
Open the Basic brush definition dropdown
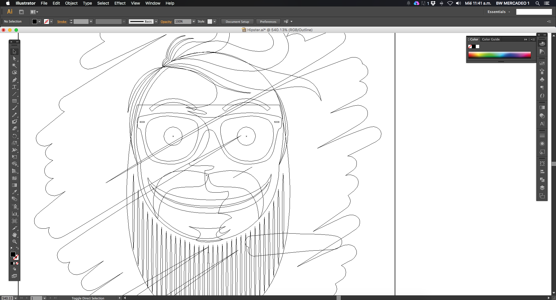[x=156, y=22]
